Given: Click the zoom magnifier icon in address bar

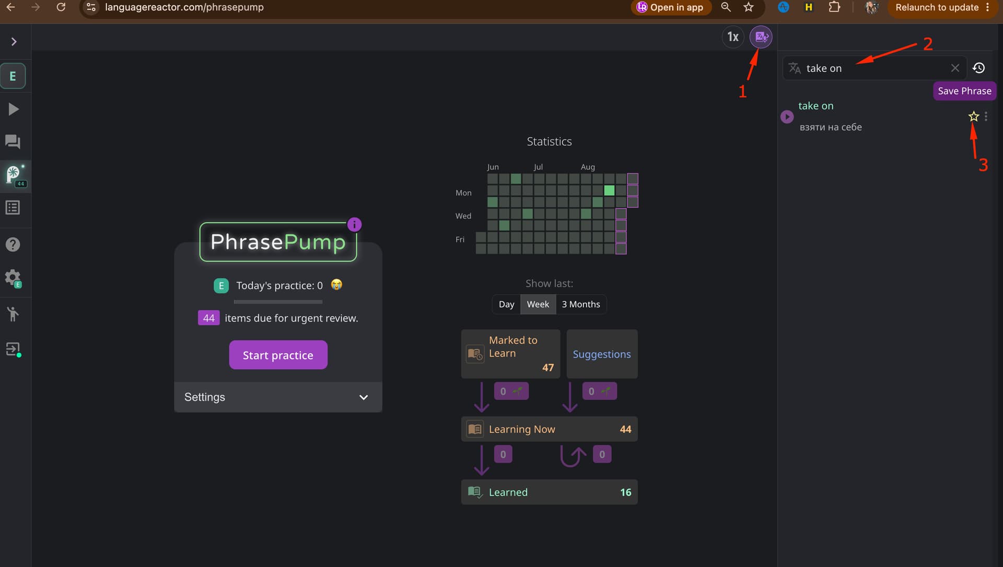Looking at the screenshot, I should pos(726,7).
